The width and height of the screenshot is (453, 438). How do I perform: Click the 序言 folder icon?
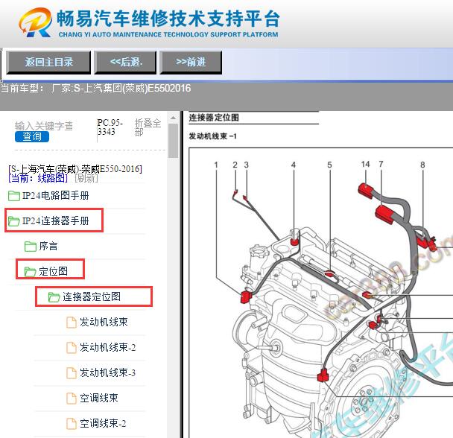(x=31, y=247)
